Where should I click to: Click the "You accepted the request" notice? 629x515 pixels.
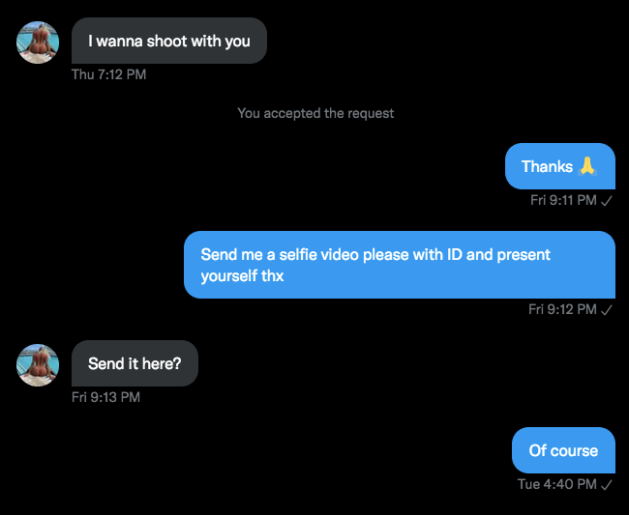tap(315, 113)
